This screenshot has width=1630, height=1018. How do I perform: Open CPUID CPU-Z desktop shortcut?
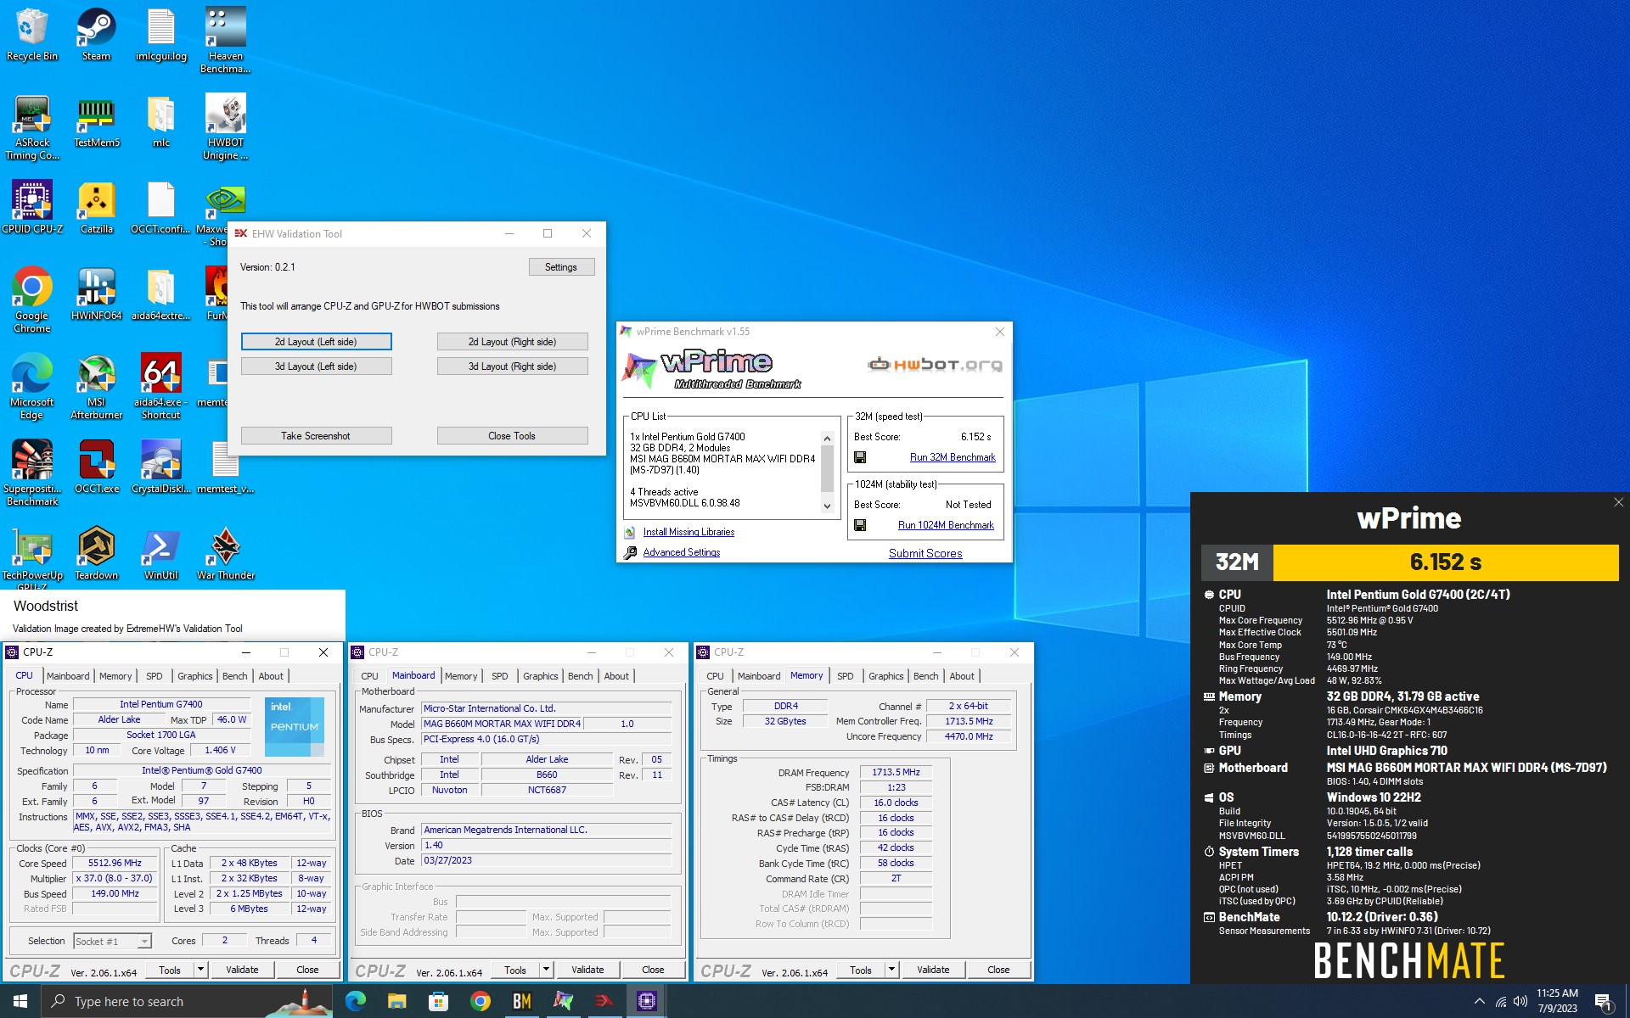[32, 207]
